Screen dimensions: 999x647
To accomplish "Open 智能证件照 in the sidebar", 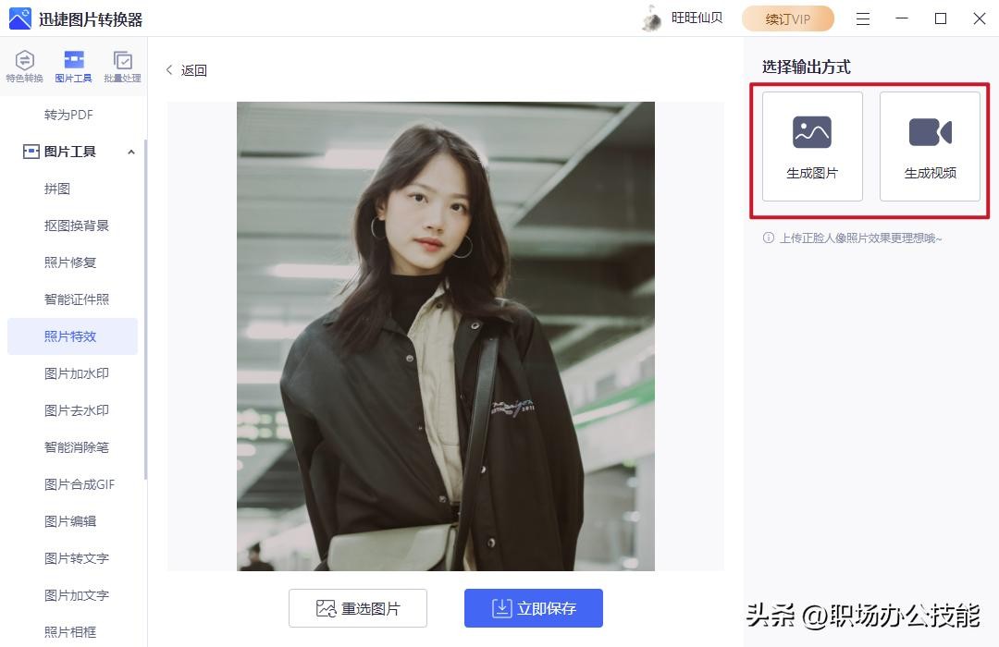I will tap(77, 299).
